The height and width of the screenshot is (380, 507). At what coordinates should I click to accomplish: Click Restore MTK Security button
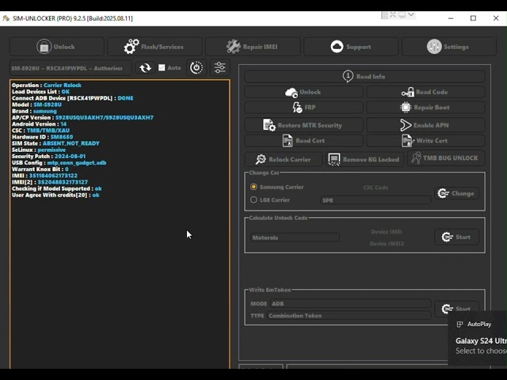click(x=303, y=125)
